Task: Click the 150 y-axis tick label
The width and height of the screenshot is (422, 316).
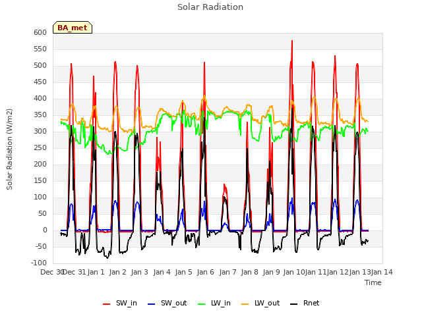Action: 40,180
